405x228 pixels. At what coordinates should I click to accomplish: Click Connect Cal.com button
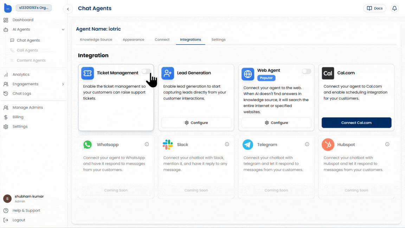(356, 122)
